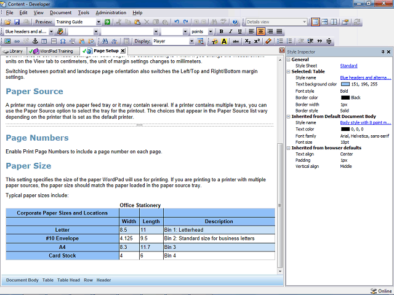Viewport: 394px width, 295px height.
Task: Insert bulleted list
Action: [289, 41]
